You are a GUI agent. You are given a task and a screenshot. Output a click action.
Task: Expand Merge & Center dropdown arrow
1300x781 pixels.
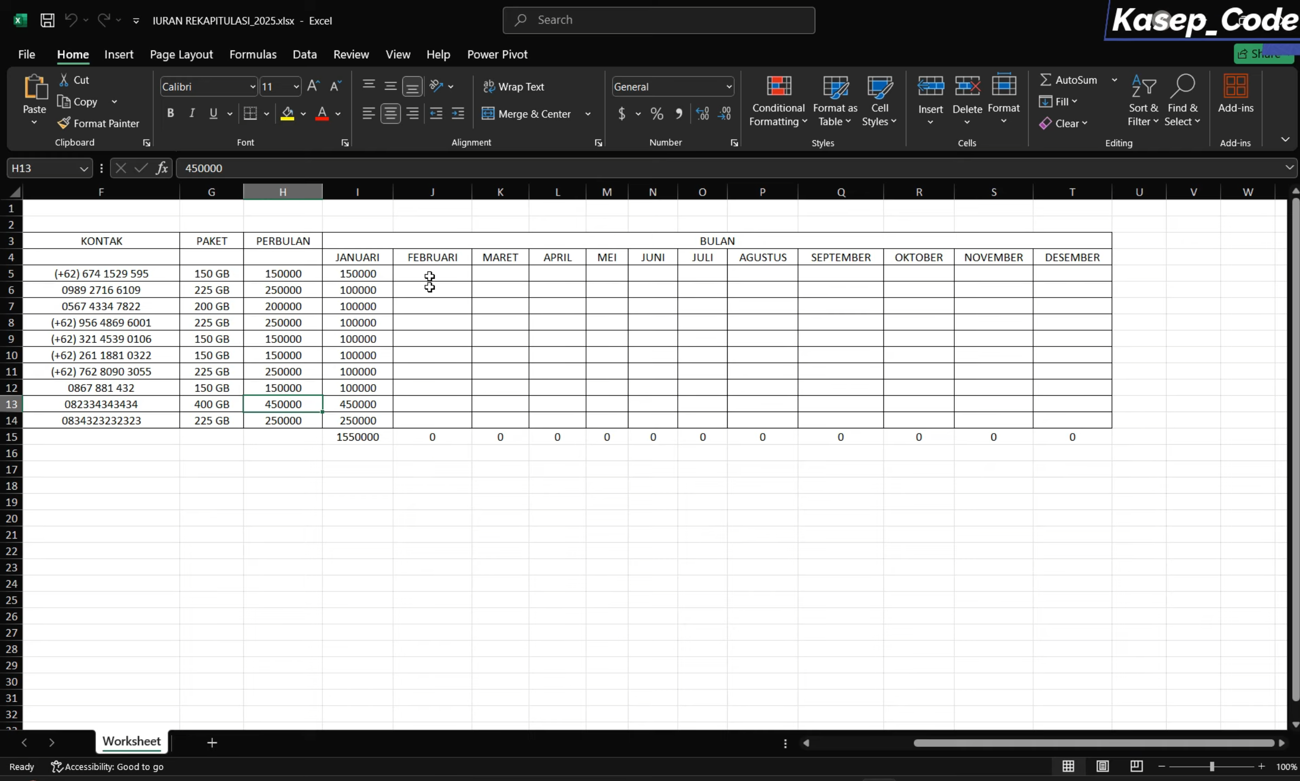[588, 114]
